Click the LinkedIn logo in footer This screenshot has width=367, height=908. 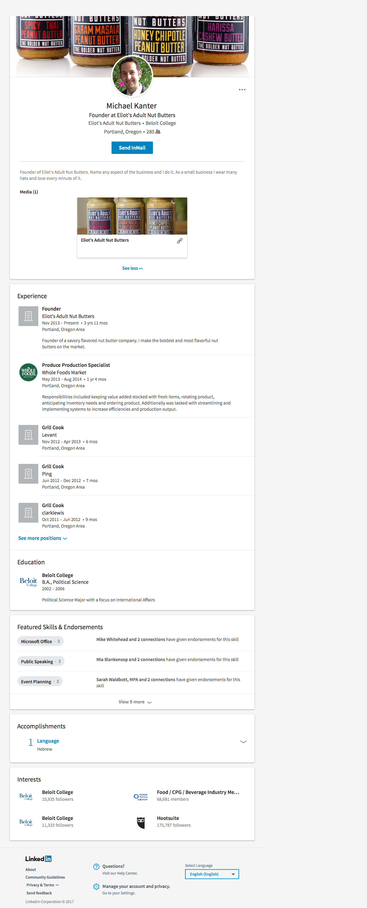tap(38, 859)
